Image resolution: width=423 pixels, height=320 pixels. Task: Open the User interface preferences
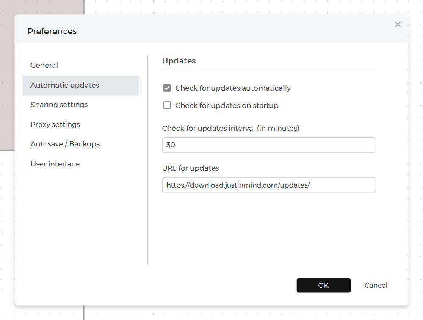pos(55,164)
